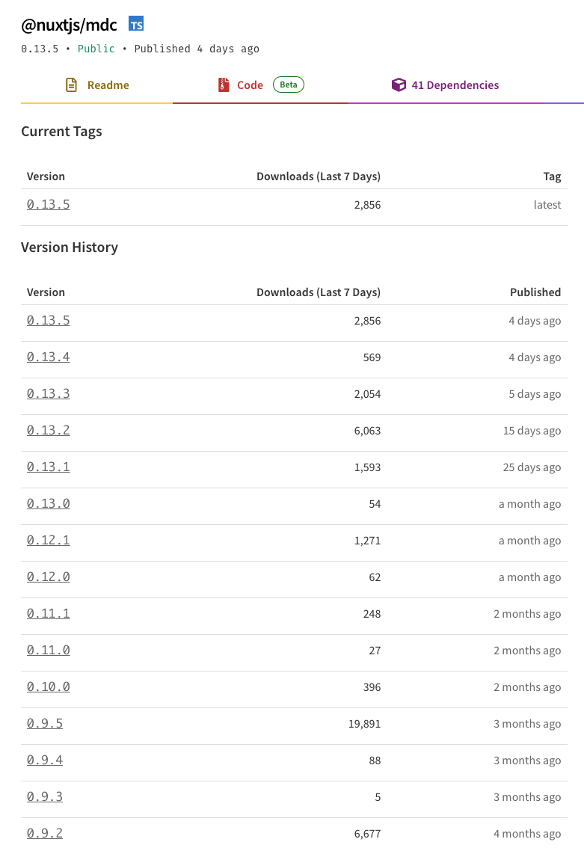This screenshot has height=848, width=584.
Task: Open version 0.9.3
Action: click(45, 796)
